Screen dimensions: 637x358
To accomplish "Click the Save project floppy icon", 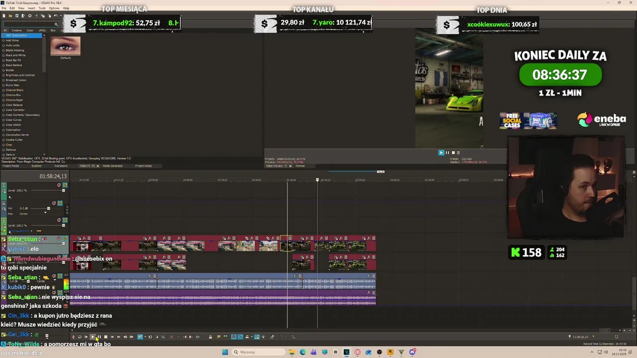I will coord(17,16).
